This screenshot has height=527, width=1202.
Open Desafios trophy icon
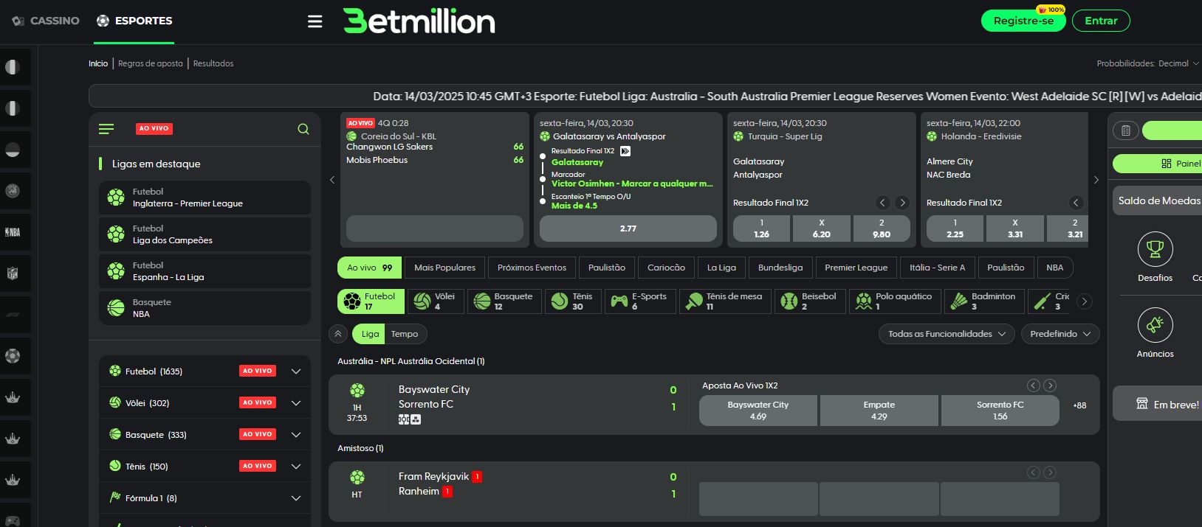pyautogui.click(x=1155, y=249)
